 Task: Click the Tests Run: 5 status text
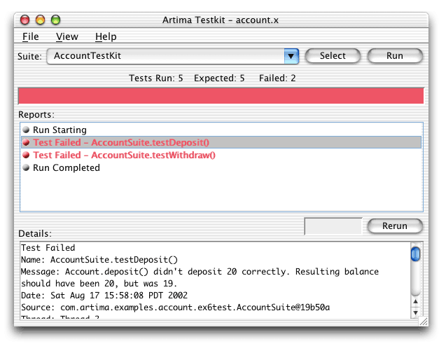click(156, 78)
